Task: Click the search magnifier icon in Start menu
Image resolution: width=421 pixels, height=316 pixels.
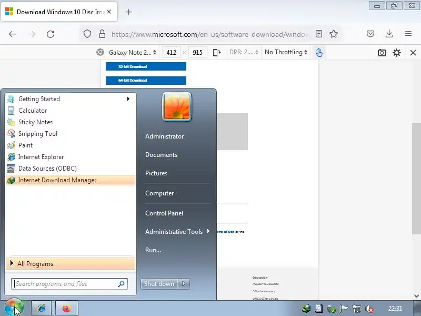Action: (121, 284)
